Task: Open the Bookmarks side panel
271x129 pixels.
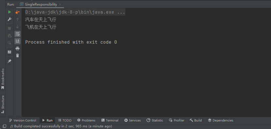Action: tap(3, 79)
